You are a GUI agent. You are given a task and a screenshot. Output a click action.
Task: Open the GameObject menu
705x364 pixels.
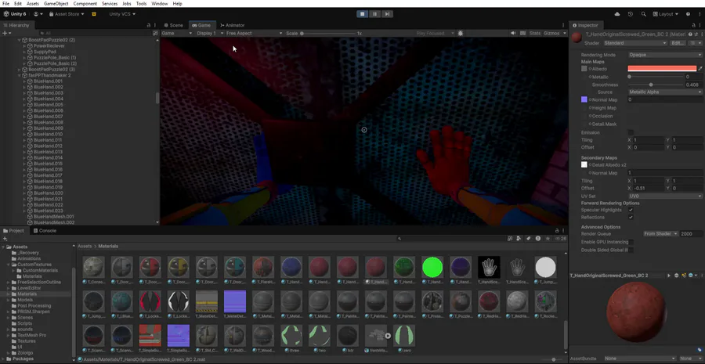point(56,4)
